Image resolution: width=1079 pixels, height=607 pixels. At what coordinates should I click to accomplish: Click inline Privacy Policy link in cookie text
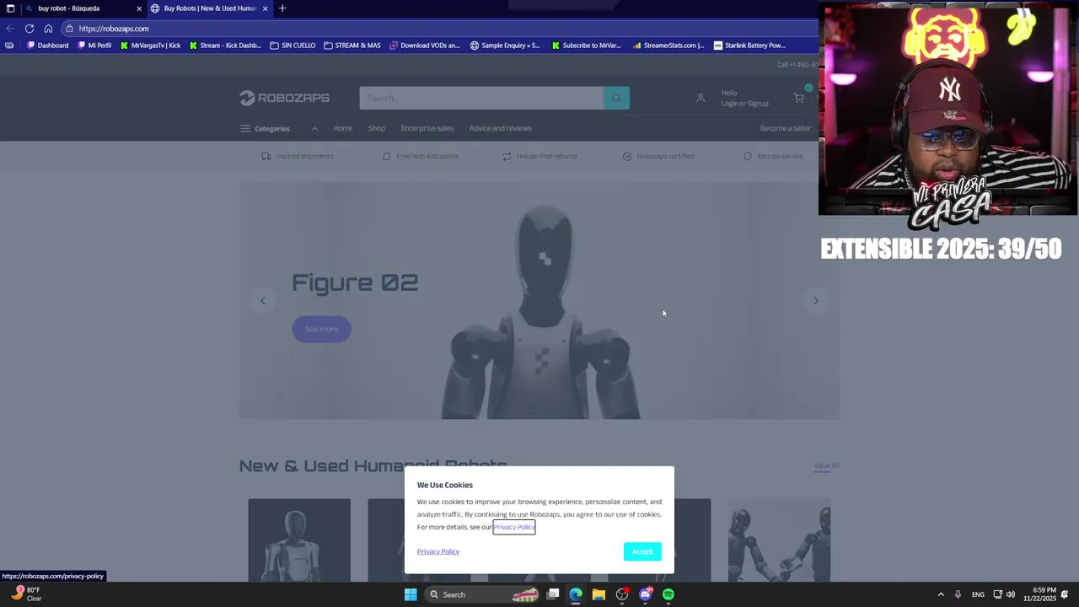514,527
